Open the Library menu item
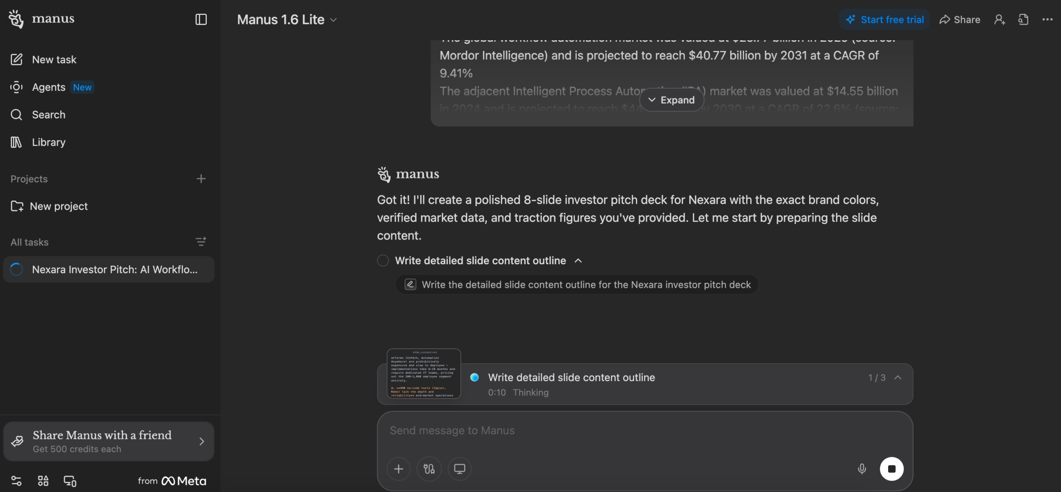Screen dimensions: 1061x492 coord(48,142)
